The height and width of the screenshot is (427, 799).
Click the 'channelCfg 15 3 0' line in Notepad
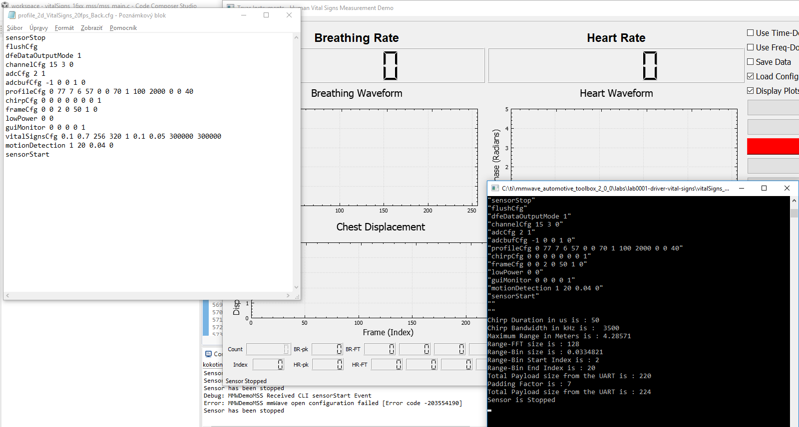point(39,64)
